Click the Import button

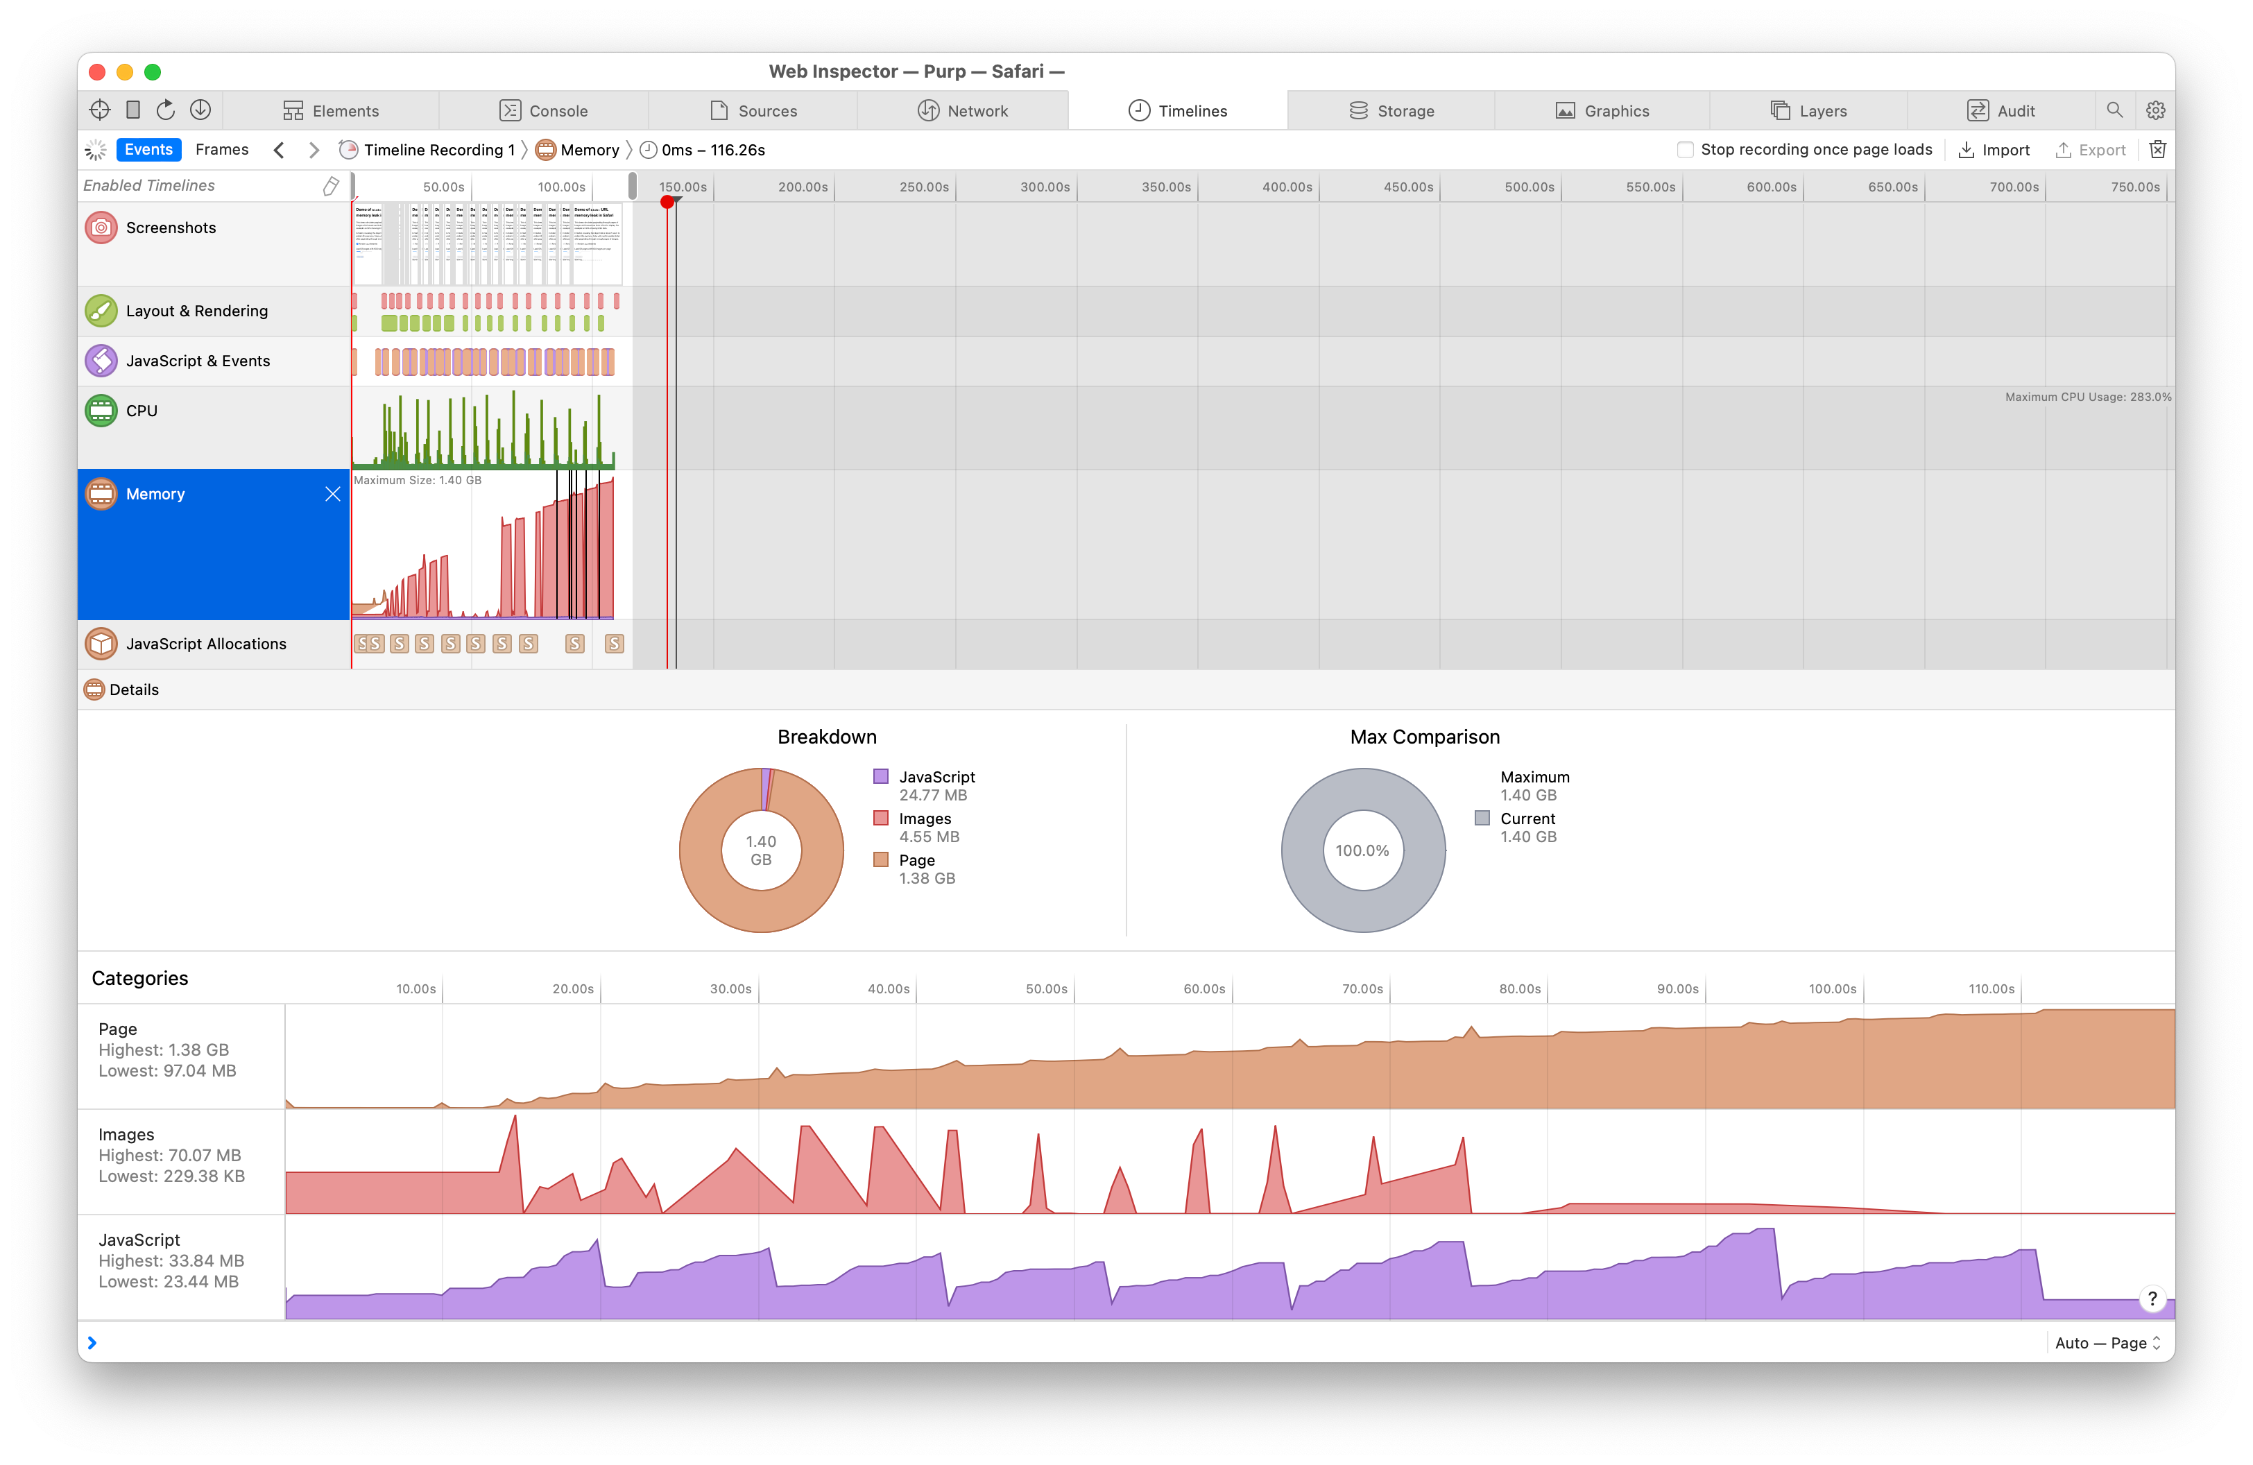[x=1994, y=150]
